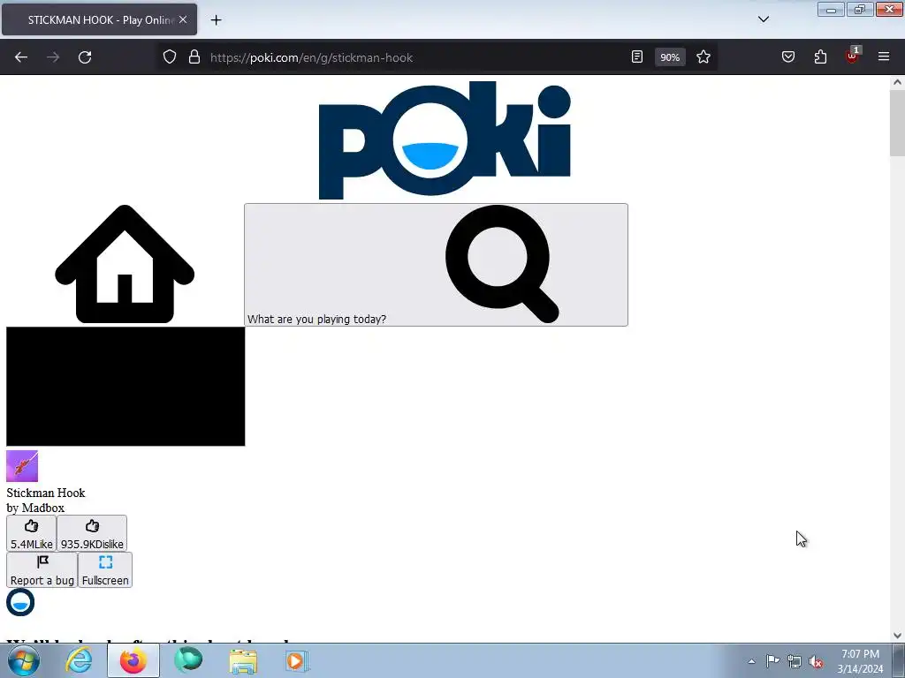Click the poki.com URL in the address bar
The width and height of the screenshot is (905, 678).
coord(312,57)
